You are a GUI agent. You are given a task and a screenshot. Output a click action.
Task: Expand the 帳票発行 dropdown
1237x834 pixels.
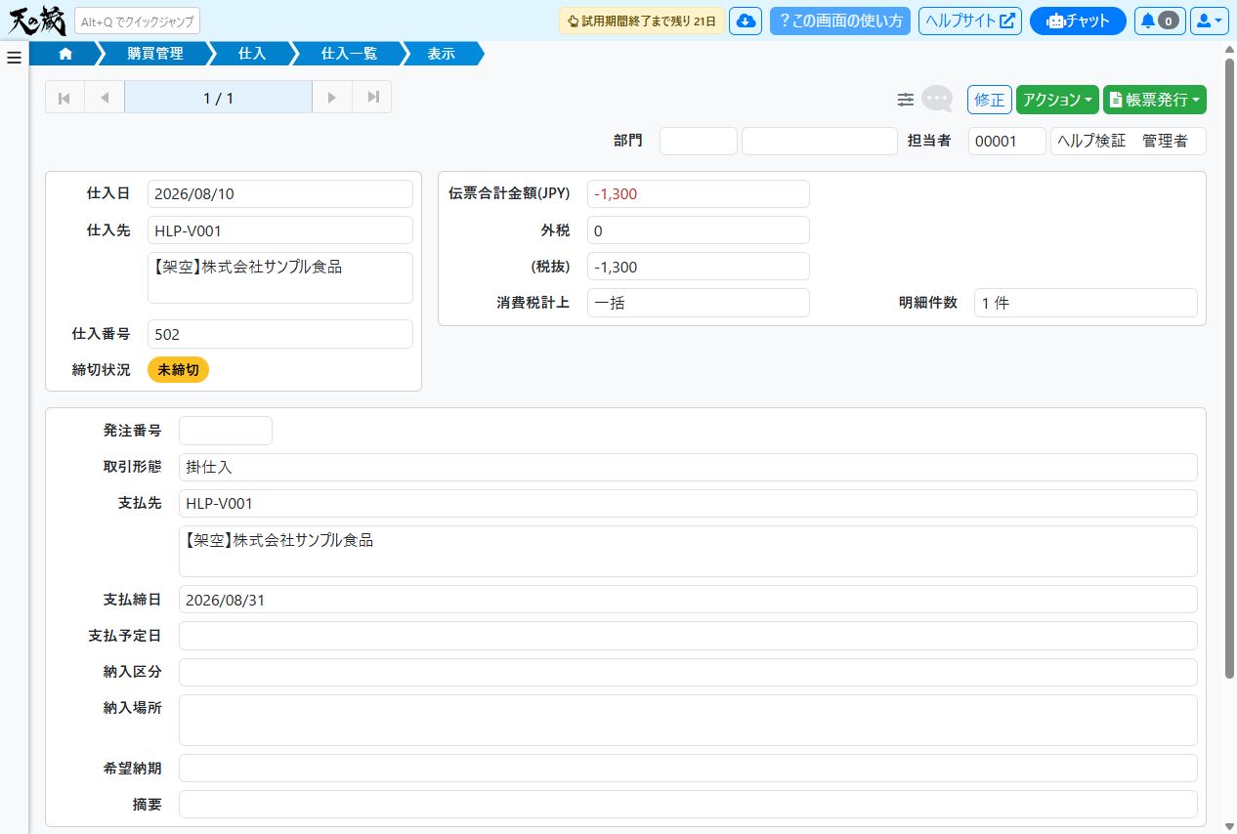1155,100
